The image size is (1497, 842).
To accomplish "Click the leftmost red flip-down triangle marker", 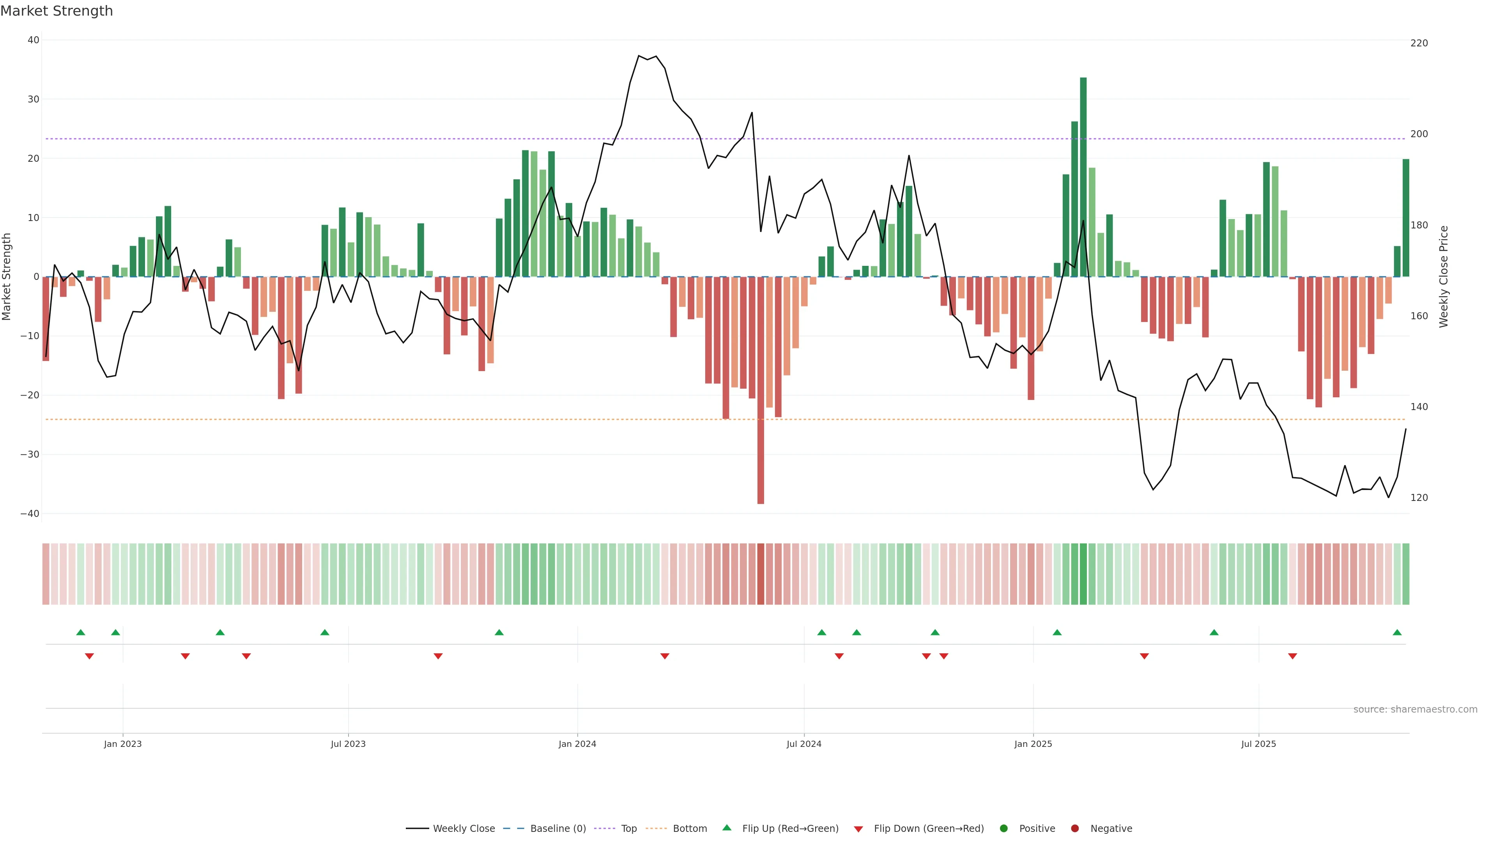I will [x=90, y=656].
